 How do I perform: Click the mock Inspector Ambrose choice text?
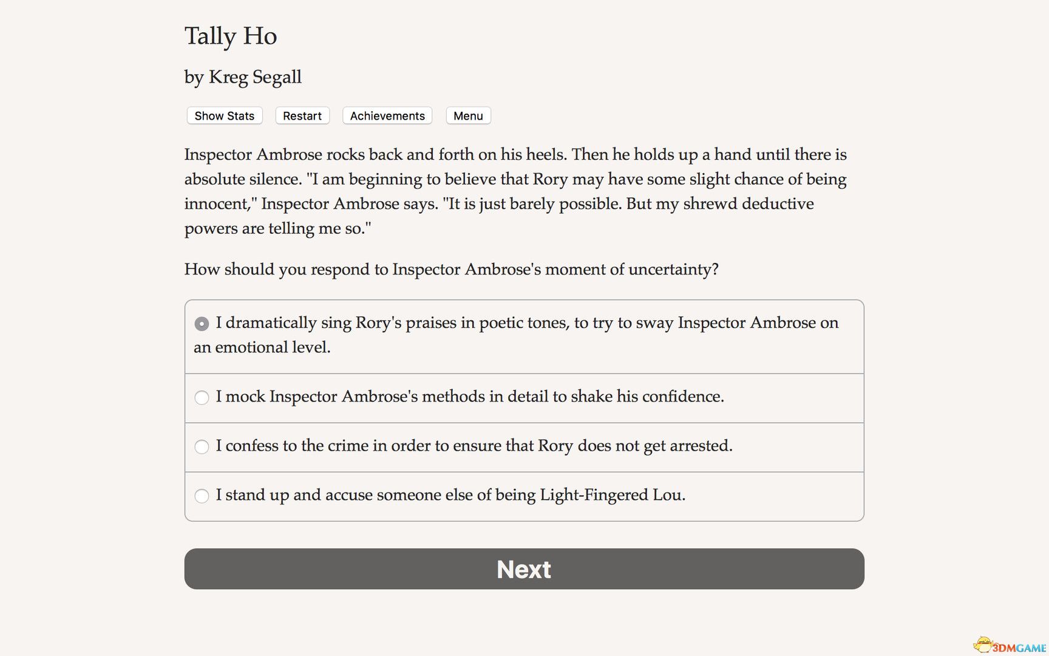tap(470, 397)
